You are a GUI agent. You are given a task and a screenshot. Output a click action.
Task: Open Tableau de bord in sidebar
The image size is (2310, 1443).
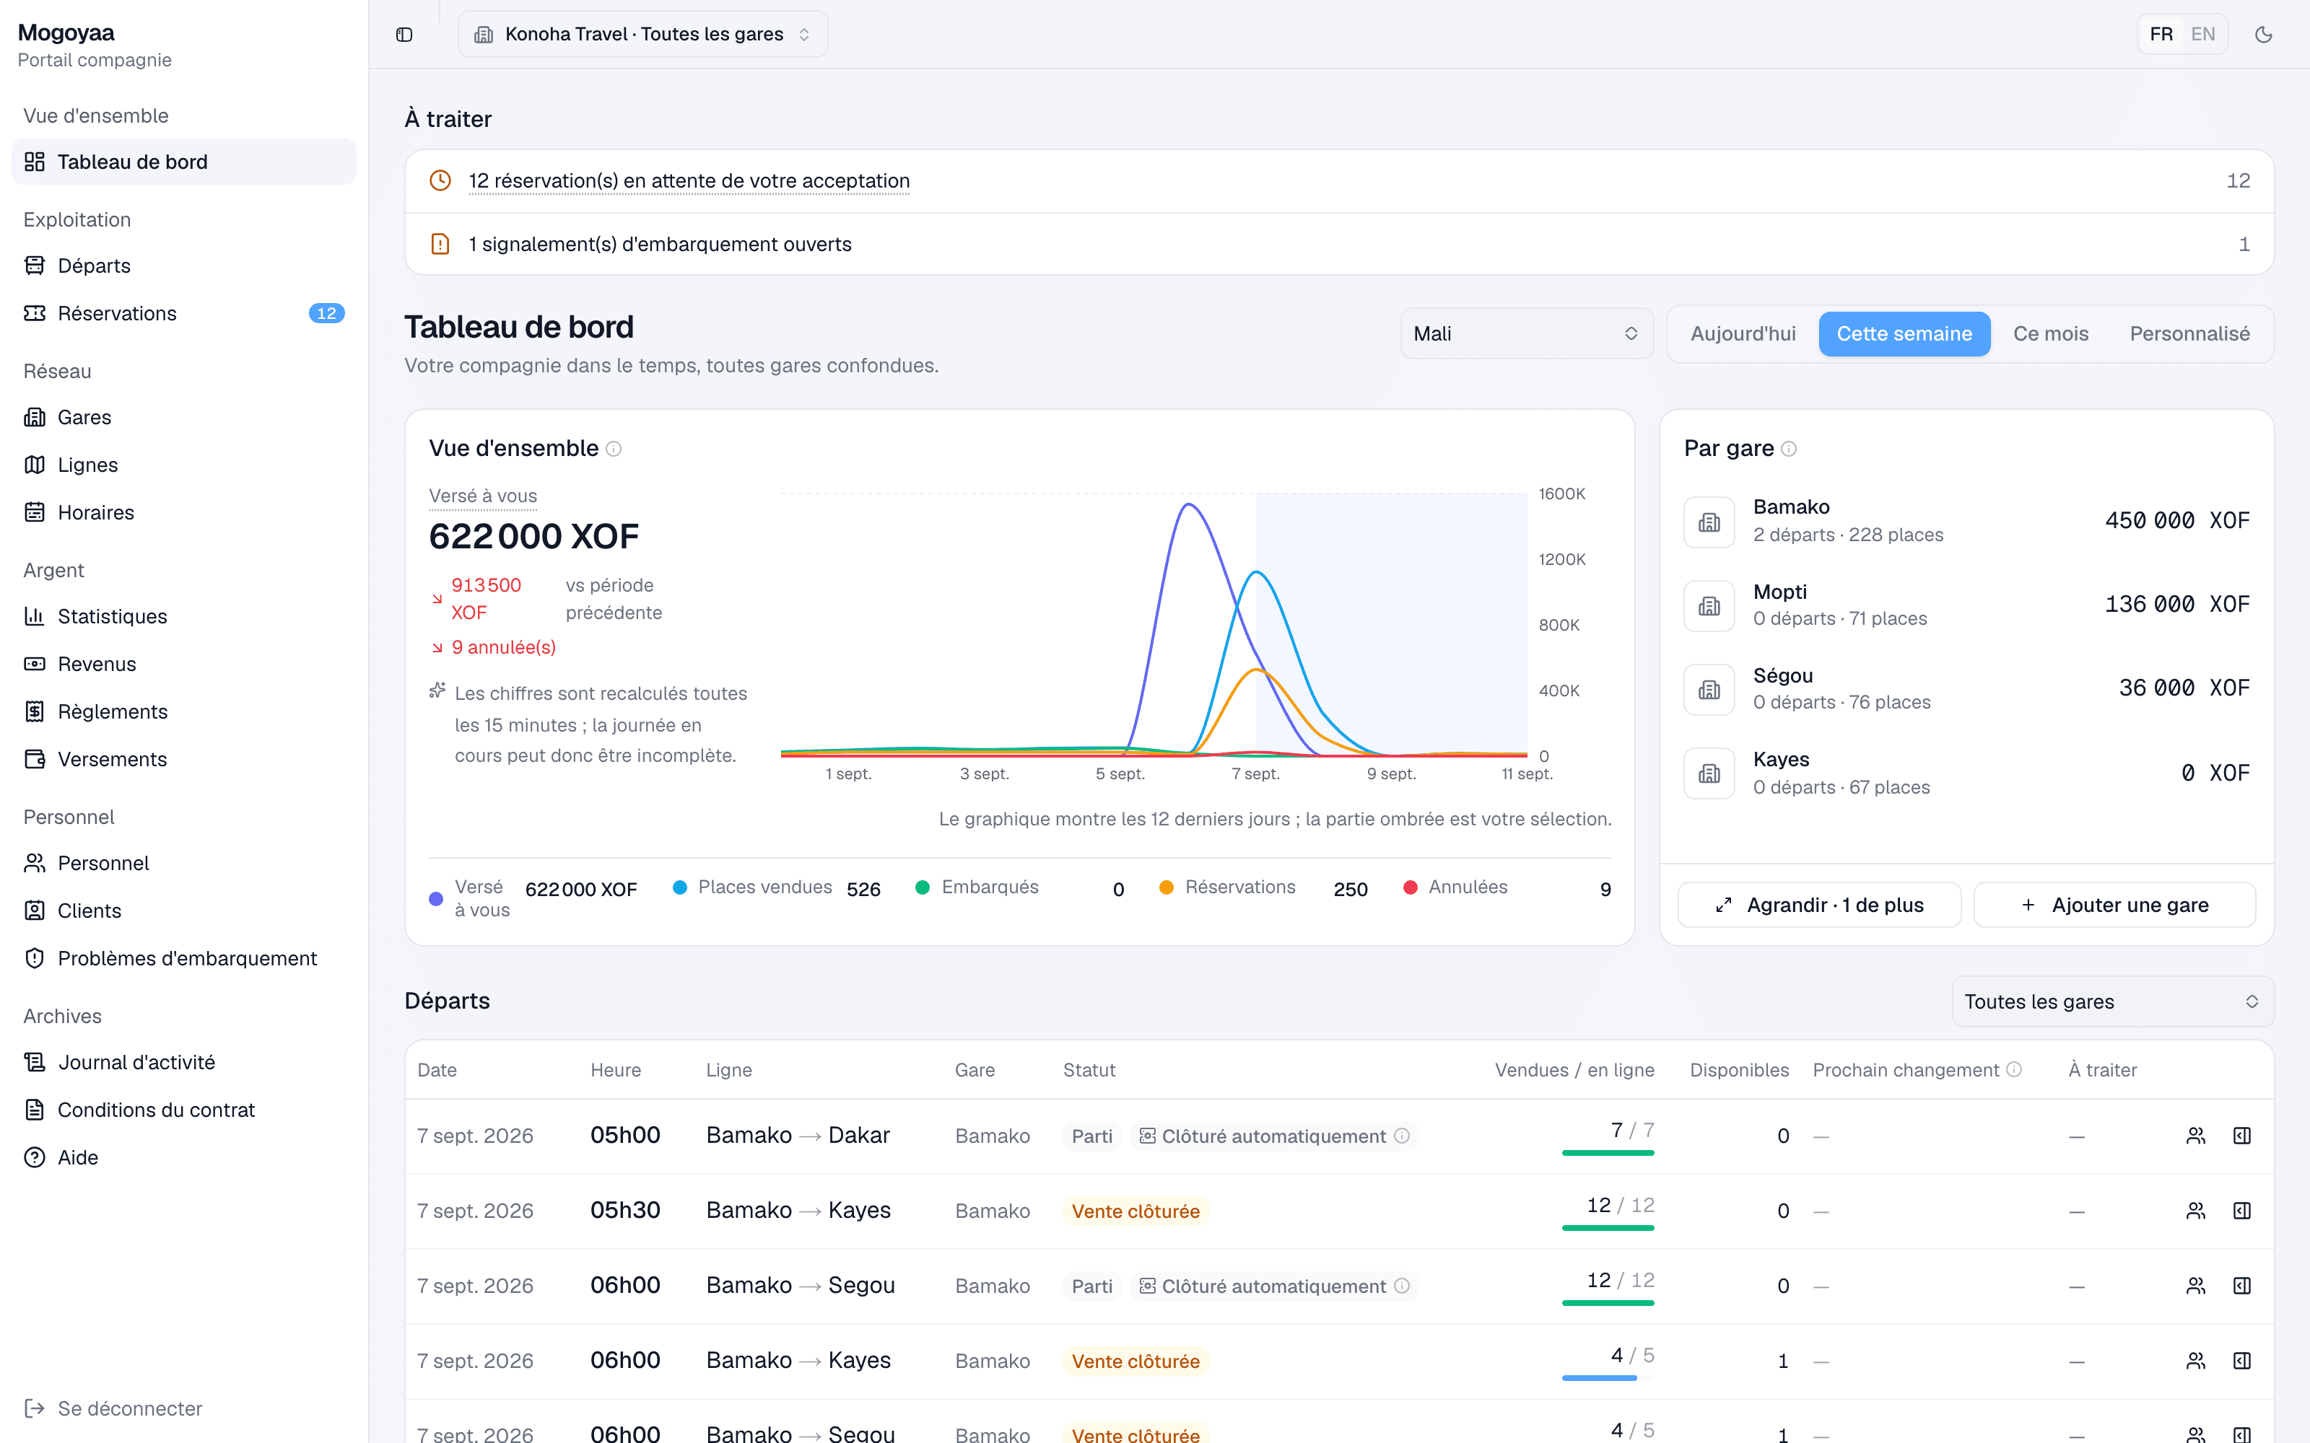pos(184,162)
